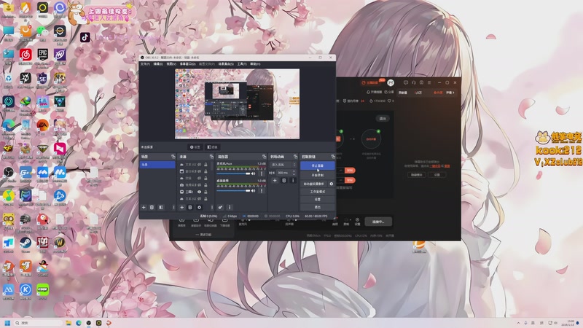Toggle lock on video capture source

[206, 185]
